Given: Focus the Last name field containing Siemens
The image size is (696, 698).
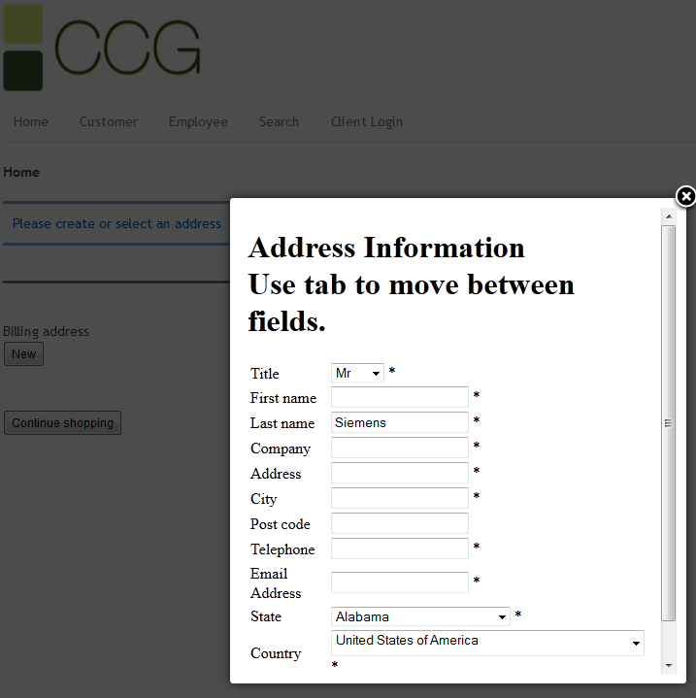Looking at the screenshot, I should click(x=400, y=422).
